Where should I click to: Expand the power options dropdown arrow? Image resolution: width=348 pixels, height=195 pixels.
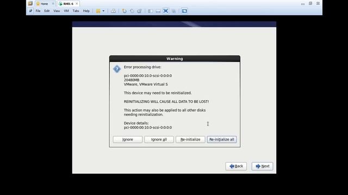[103, 11]
